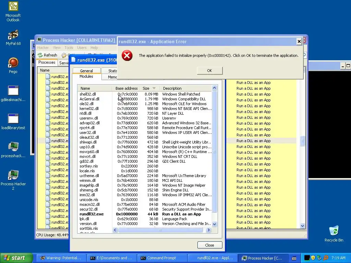This screenshot has height=263, width=351.
Task: Select secur32.dll module row
Action: (145, 209)
